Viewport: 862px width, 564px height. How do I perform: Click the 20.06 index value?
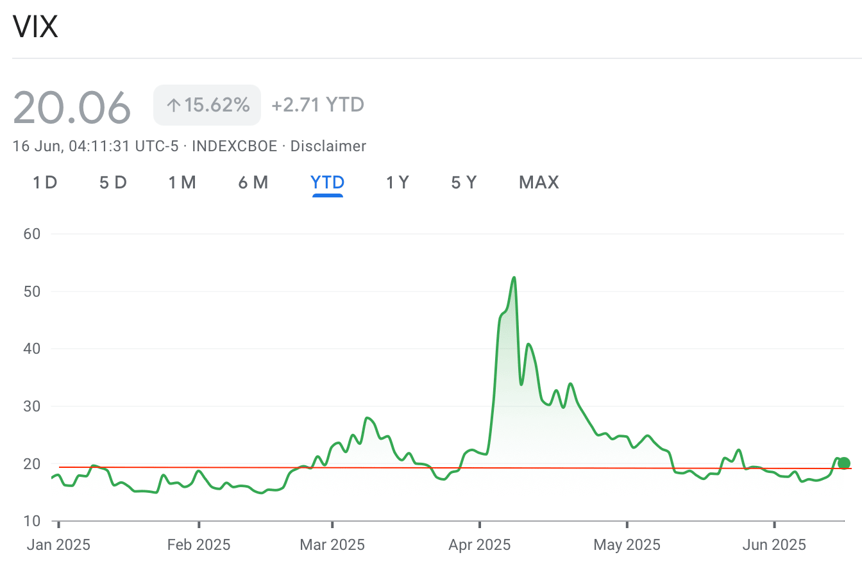coord(72,107)
